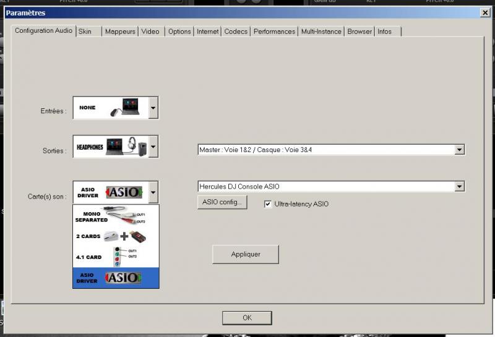Choose the 2 Cards sound card option
This screenshot has width=495, height=337.
116,237
